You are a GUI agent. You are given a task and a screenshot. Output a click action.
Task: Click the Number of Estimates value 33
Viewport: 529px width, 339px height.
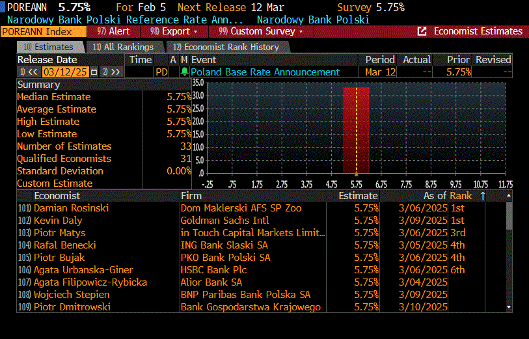coord(185,146)
